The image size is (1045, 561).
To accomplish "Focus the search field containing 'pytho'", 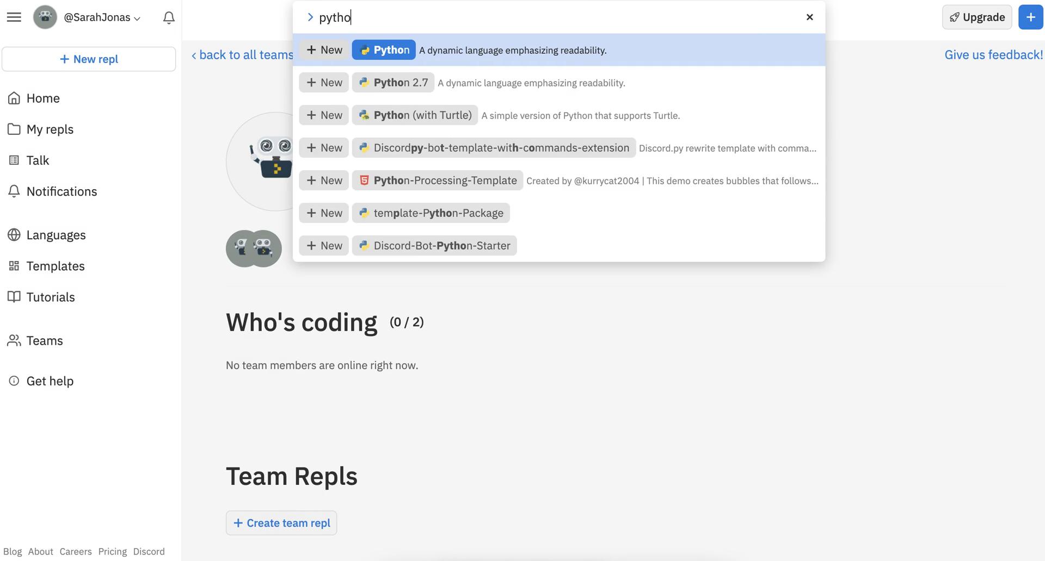I will pyautogui.click(x=558, y=17).
